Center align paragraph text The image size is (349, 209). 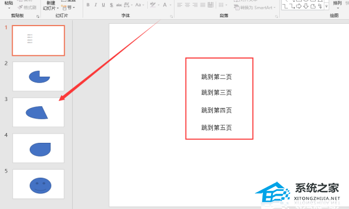[187, 5]
